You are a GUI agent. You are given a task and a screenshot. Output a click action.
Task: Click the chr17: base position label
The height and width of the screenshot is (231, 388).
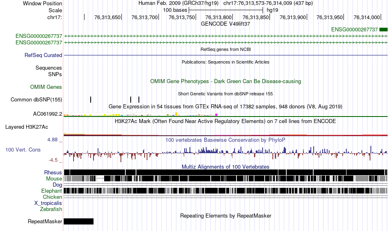[x=55, y=17]
